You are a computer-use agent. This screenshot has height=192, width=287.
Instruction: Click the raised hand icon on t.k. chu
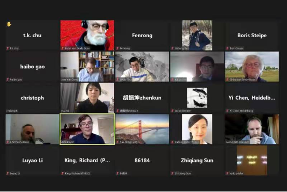9,24
